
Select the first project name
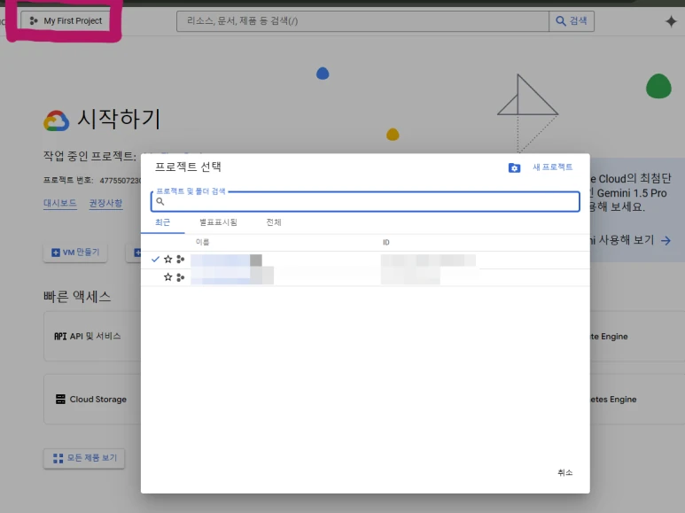pyautogui.click(x=226, y=260)
